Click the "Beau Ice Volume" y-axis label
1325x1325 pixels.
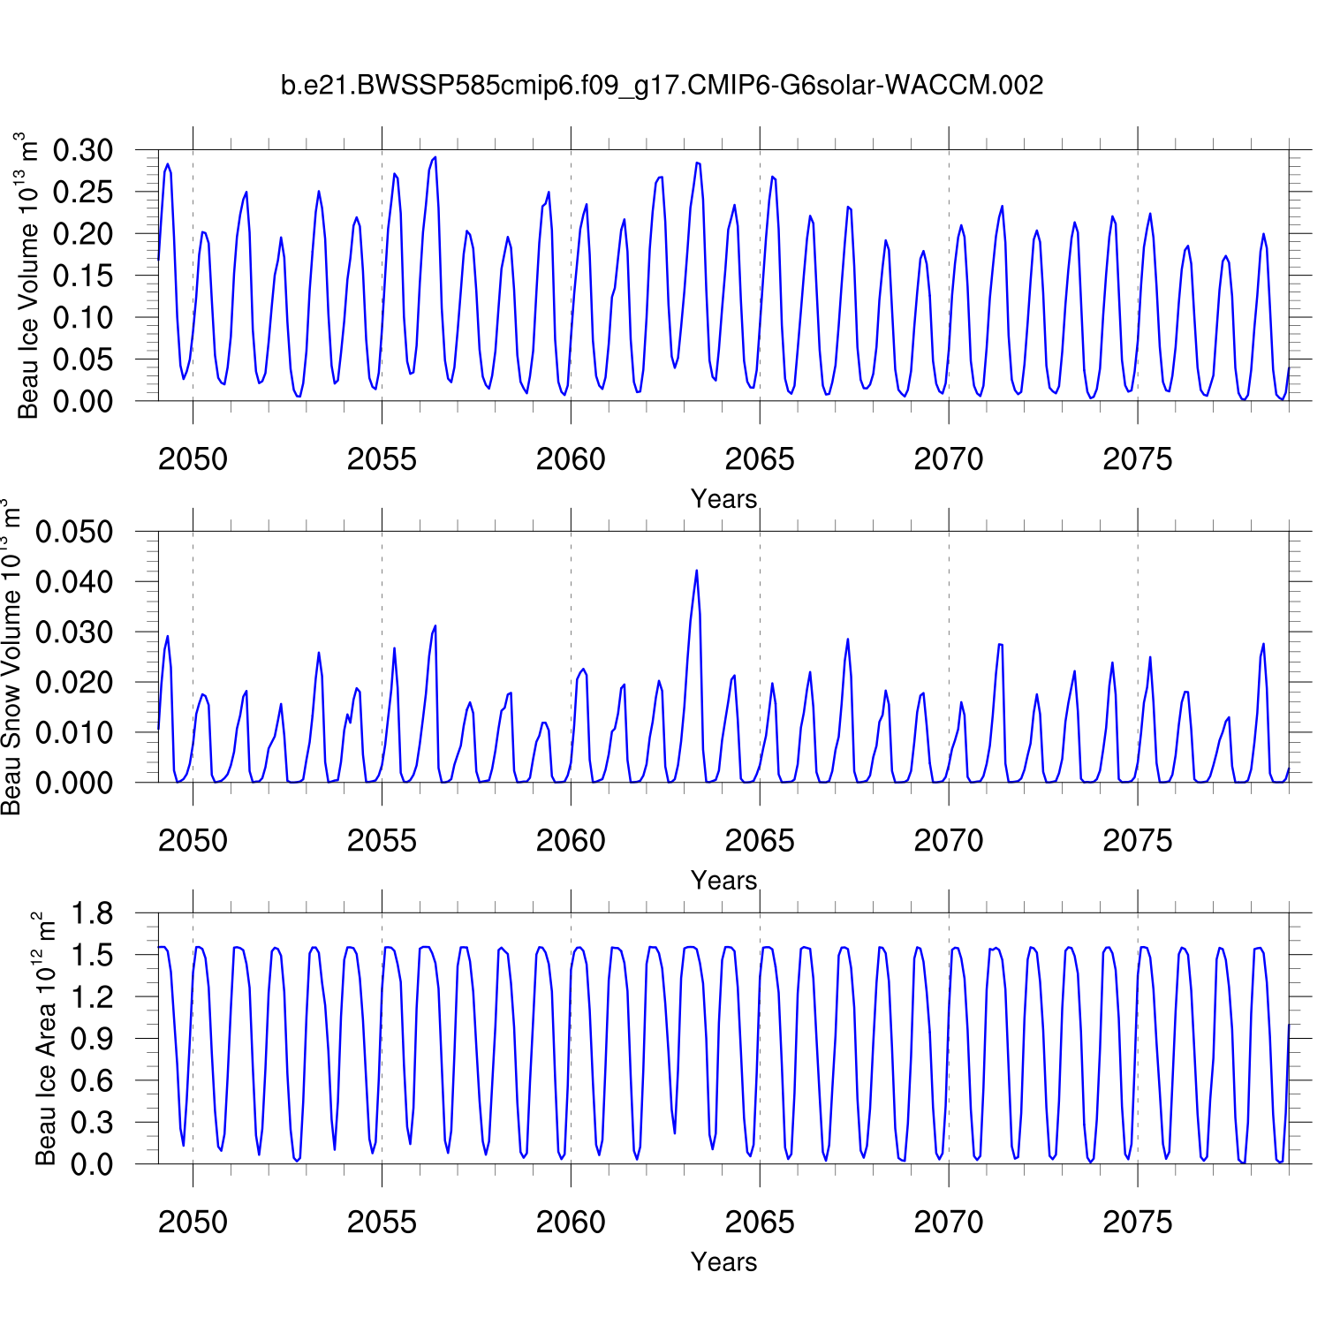point(27,276)
